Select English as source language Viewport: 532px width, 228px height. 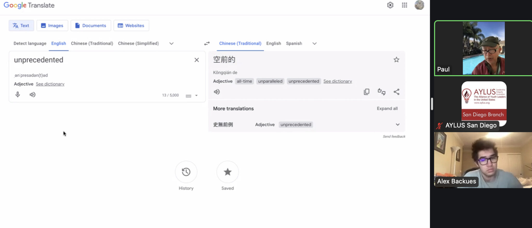pyautogui.click(x=58, y=43)
